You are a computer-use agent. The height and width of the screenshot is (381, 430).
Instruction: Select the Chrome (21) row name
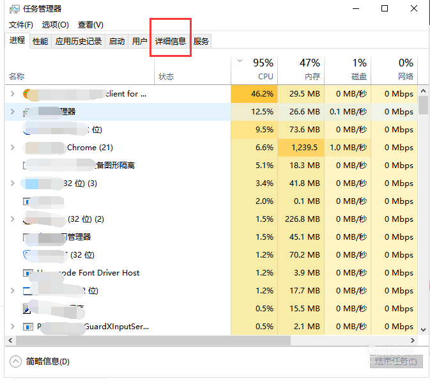pos(90,148)
